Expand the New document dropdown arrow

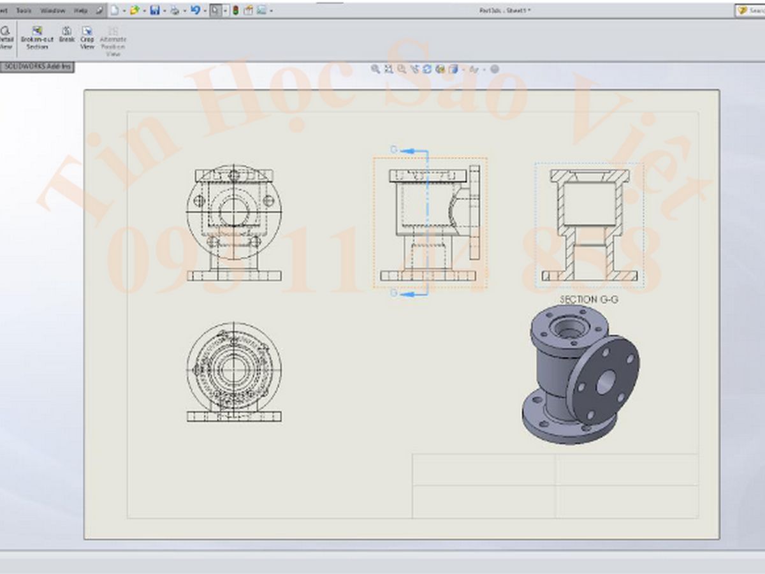[124, 11]
